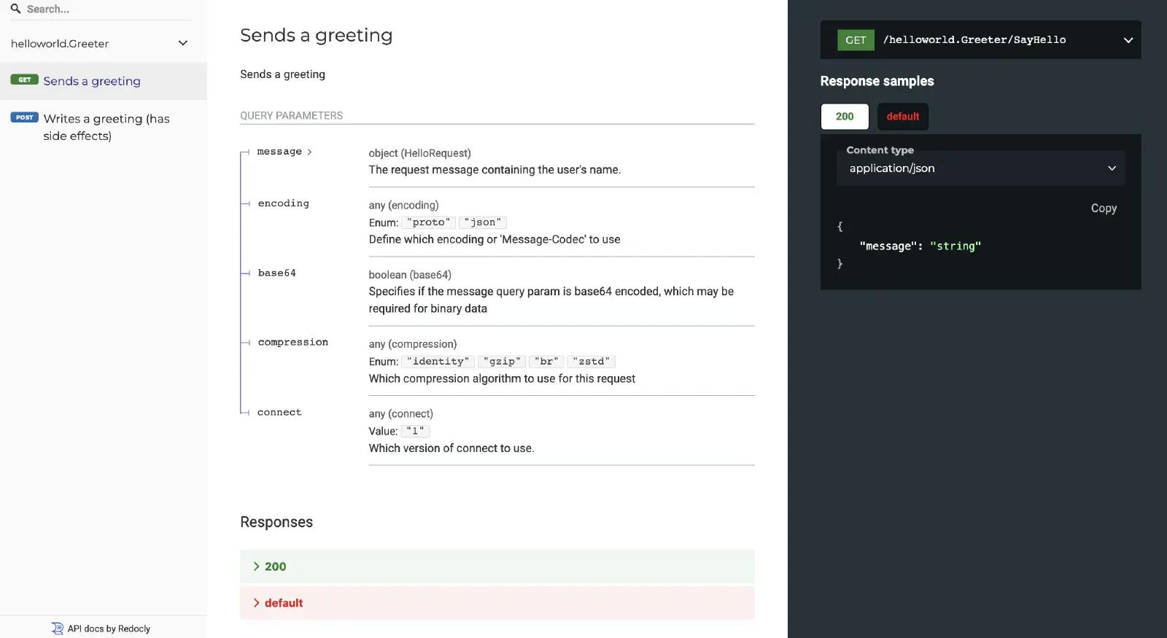The width and height of the screenshot is (1167, 638).
Task: Select the "json" enum value
Action: click(483, 222)
